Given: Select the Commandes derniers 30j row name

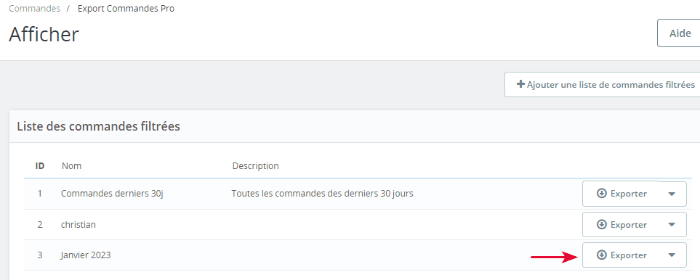Looking at the screenshot, I should coord(112,194).
